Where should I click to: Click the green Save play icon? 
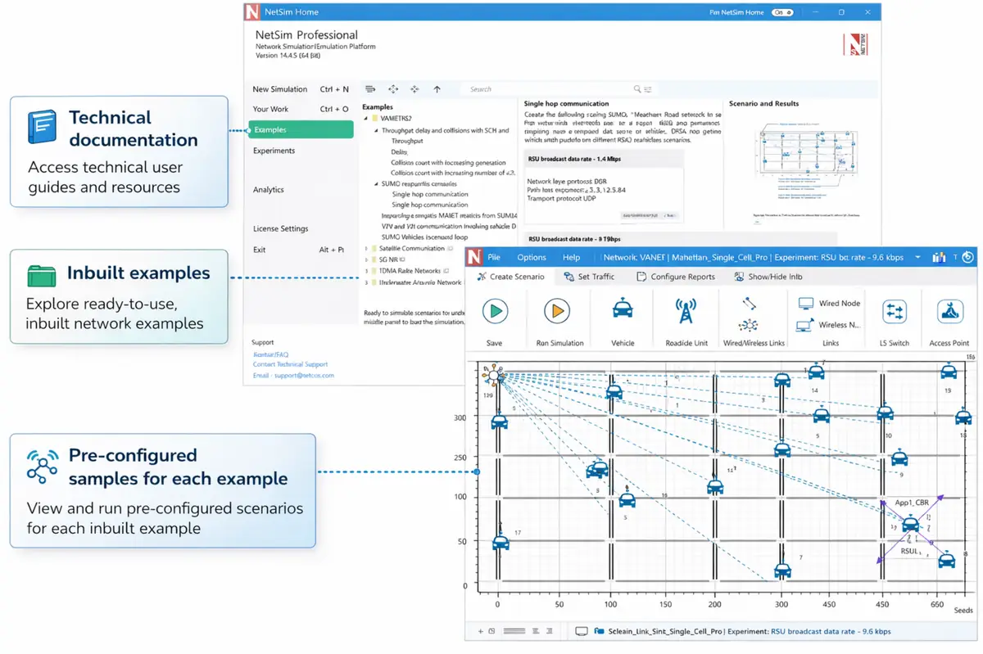coord(494,312)
